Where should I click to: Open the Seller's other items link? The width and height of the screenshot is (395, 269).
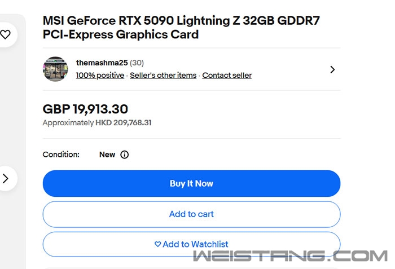click(163, 75)
